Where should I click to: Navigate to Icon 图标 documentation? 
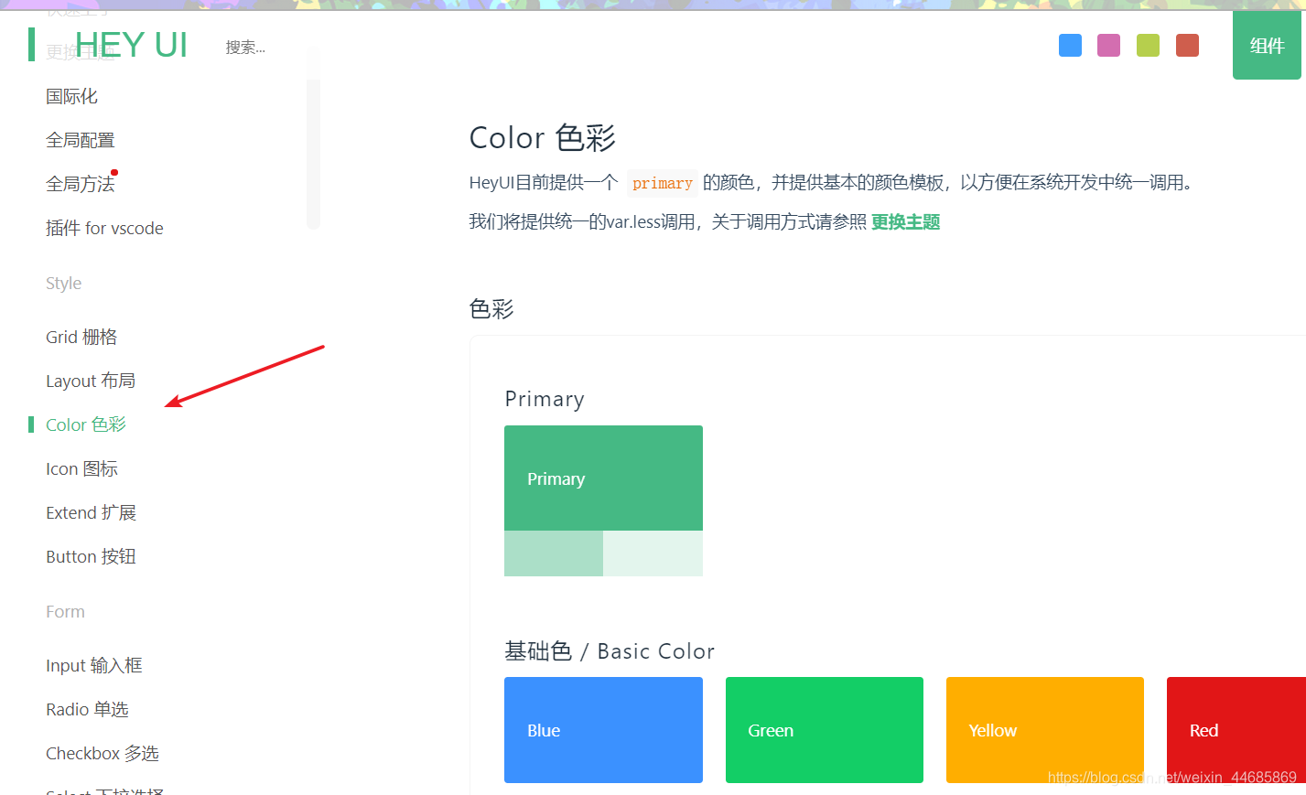coord(80,467)
